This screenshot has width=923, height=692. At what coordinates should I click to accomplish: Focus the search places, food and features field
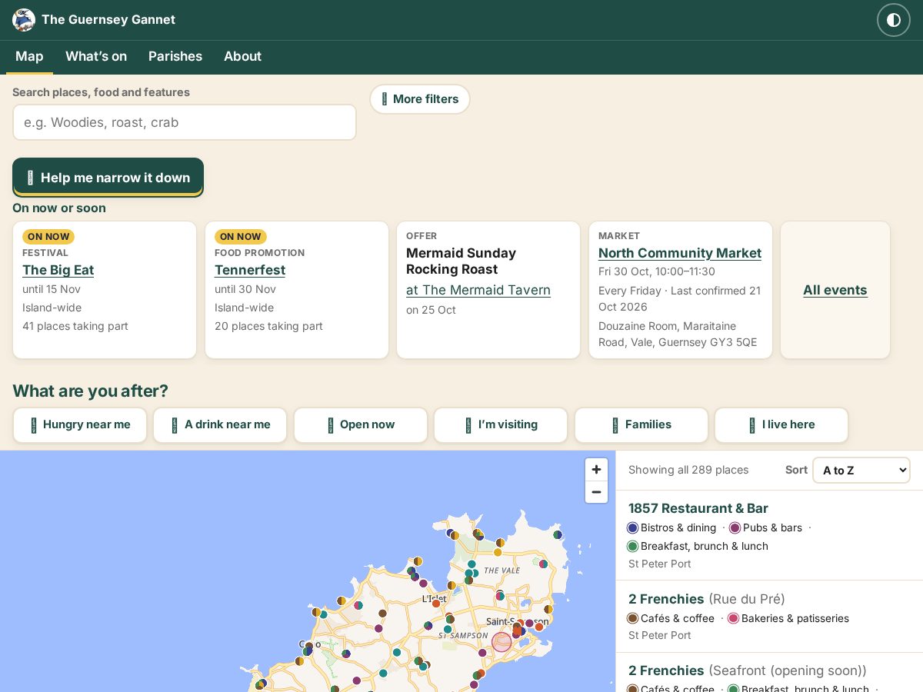(x=185, y=122)
